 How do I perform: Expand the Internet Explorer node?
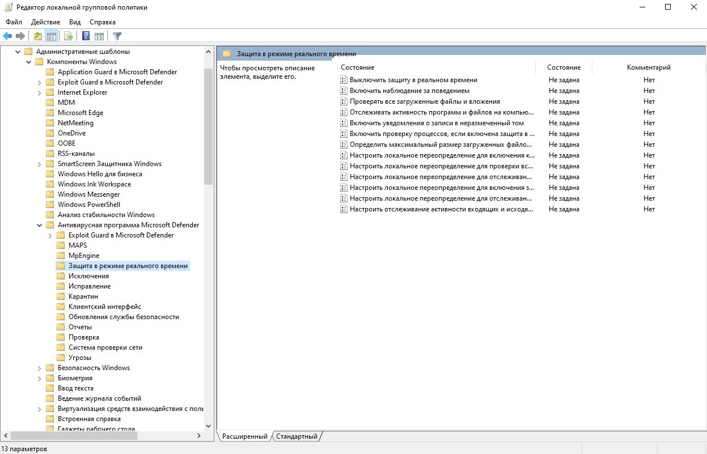39,92
